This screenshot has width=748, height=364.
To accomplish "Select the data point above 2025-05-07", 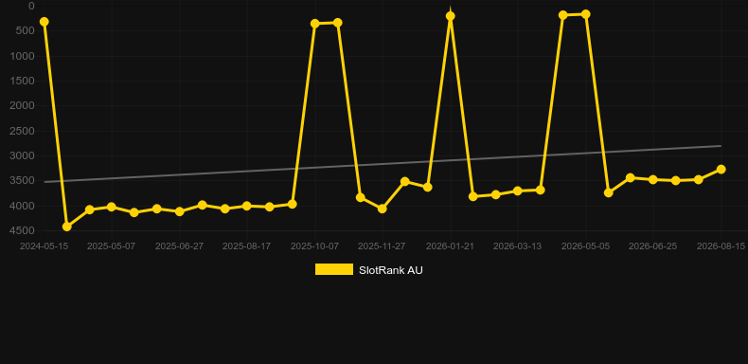I will click(x=112, y=207).
